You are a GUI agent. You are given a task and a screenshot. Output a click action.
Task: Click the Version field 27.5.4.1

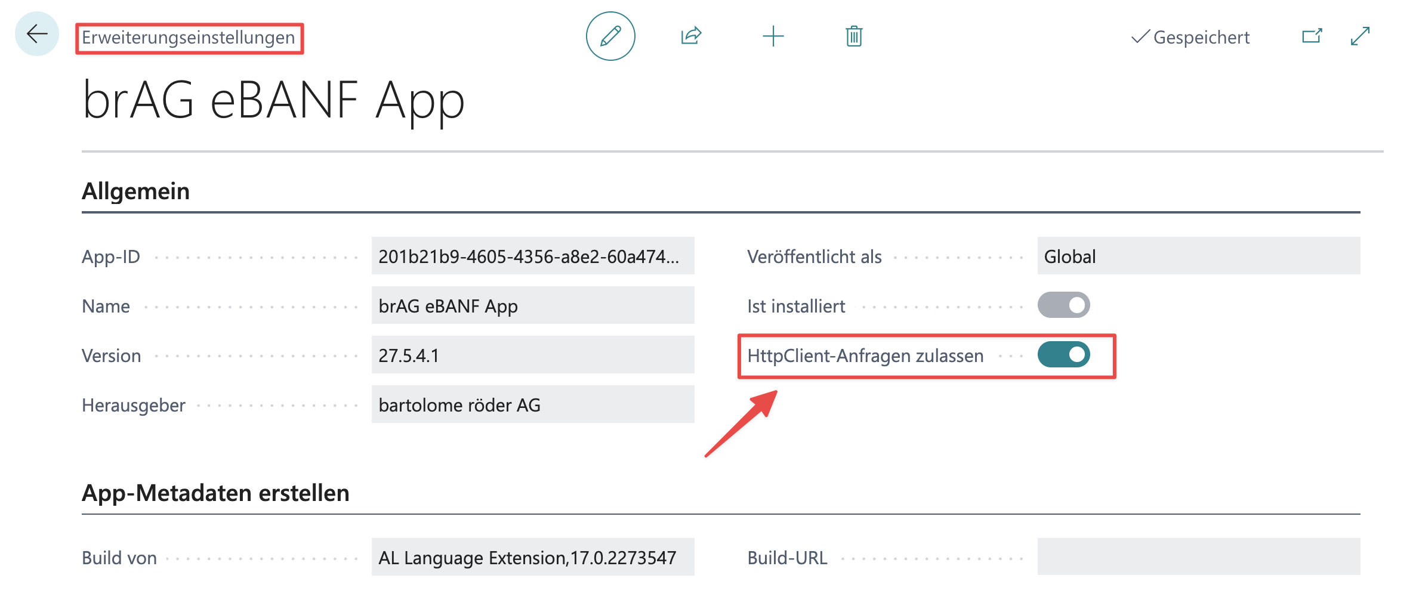(x=533, y=355)
